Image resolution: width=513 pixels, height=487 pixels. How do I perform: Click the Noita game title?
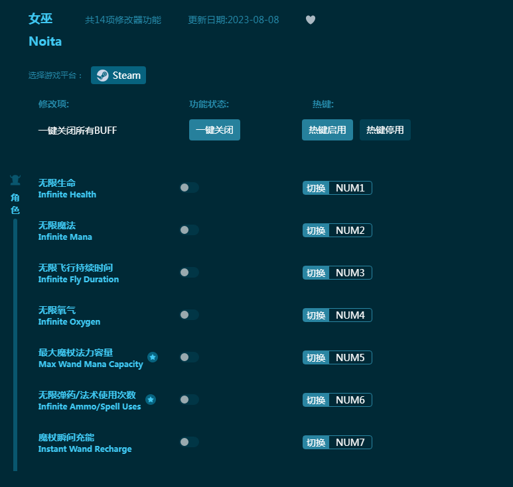(x=45, y=42)
